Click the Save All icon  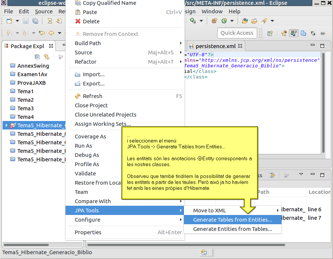[35, 21]
